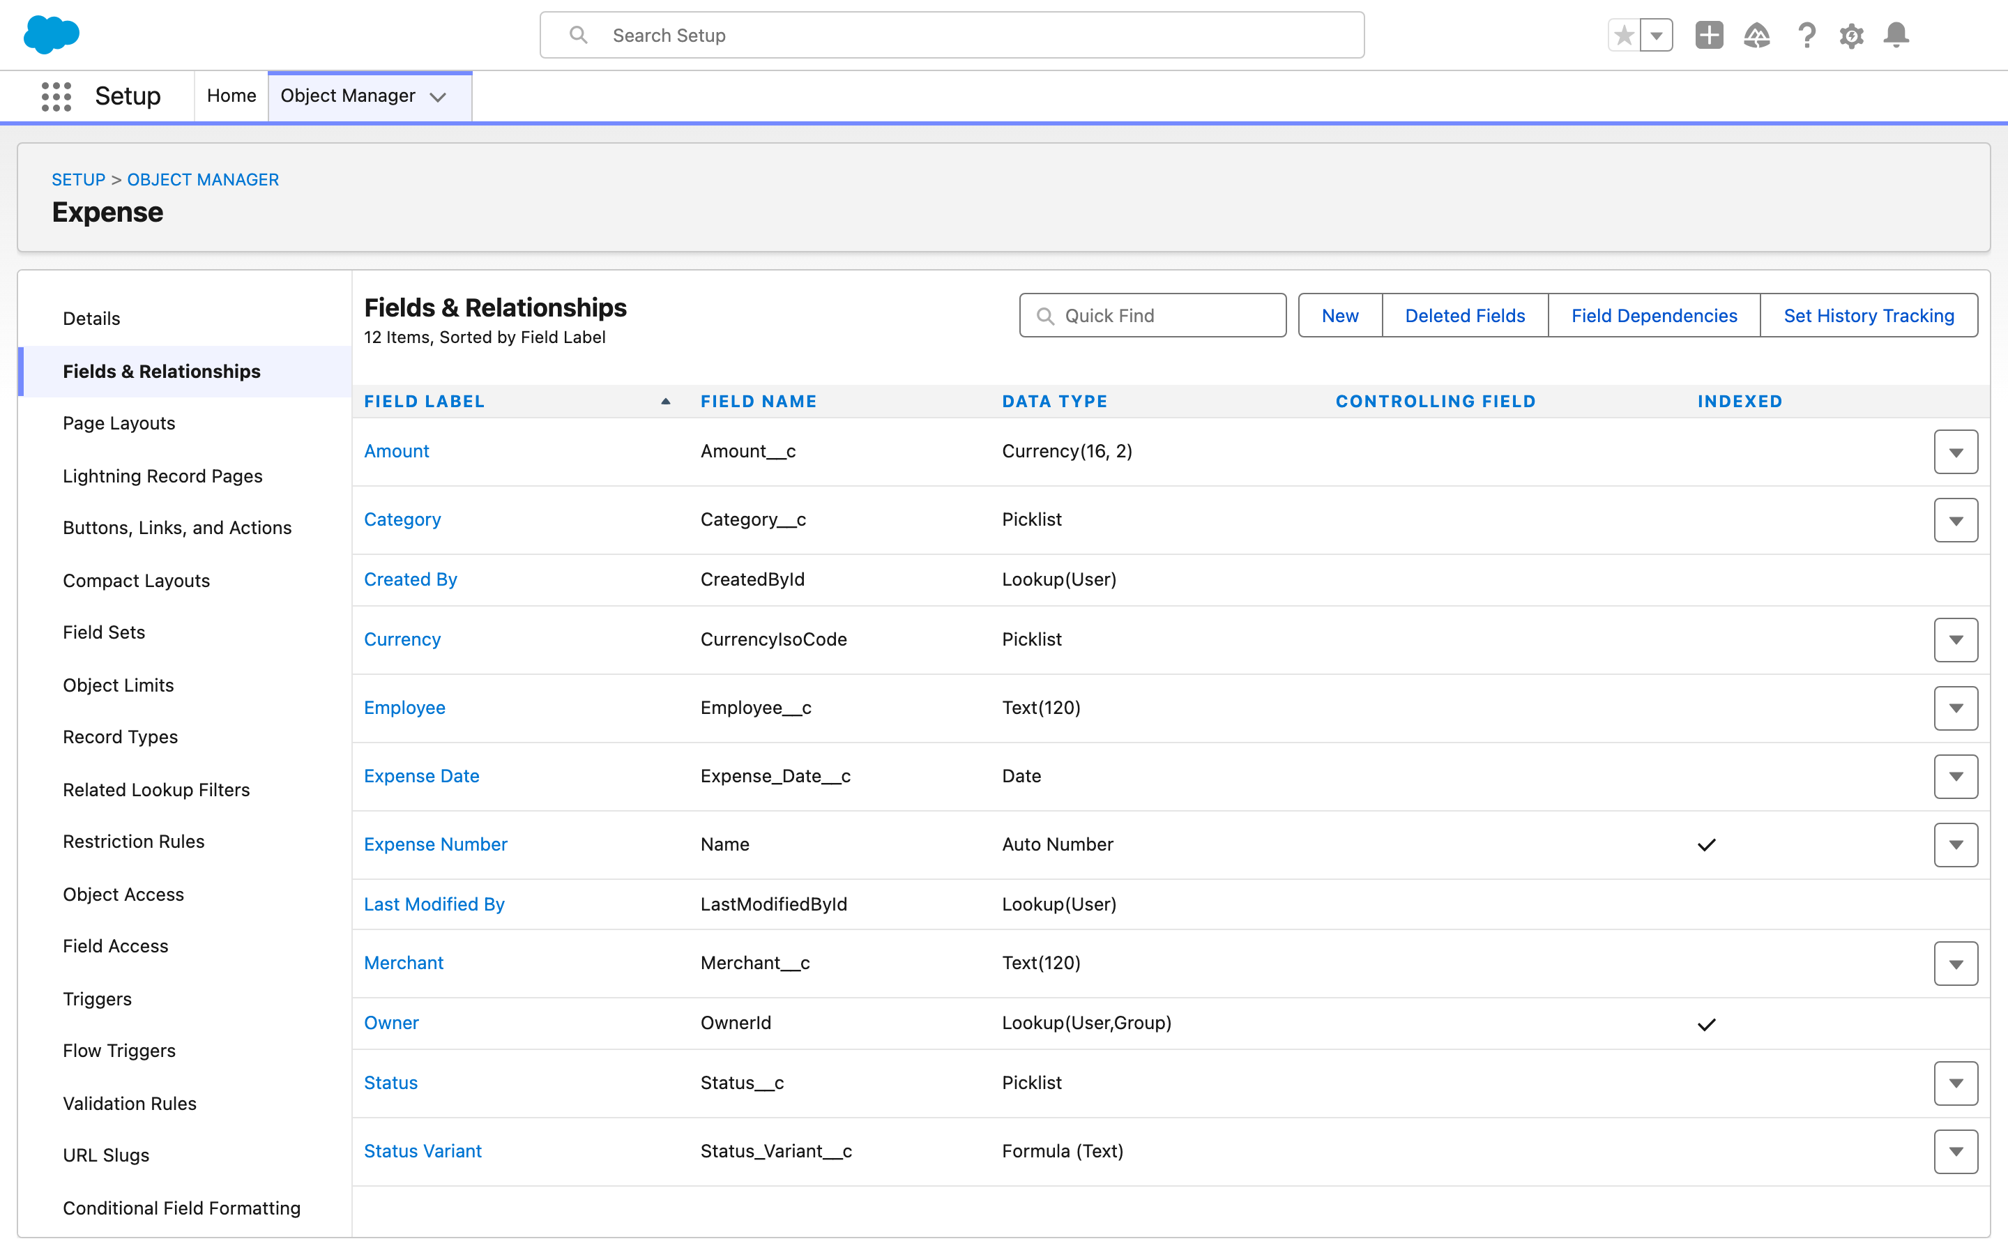
Task: Click the search magnifier icon in Search Setup
Action: (x=578, y=35)
